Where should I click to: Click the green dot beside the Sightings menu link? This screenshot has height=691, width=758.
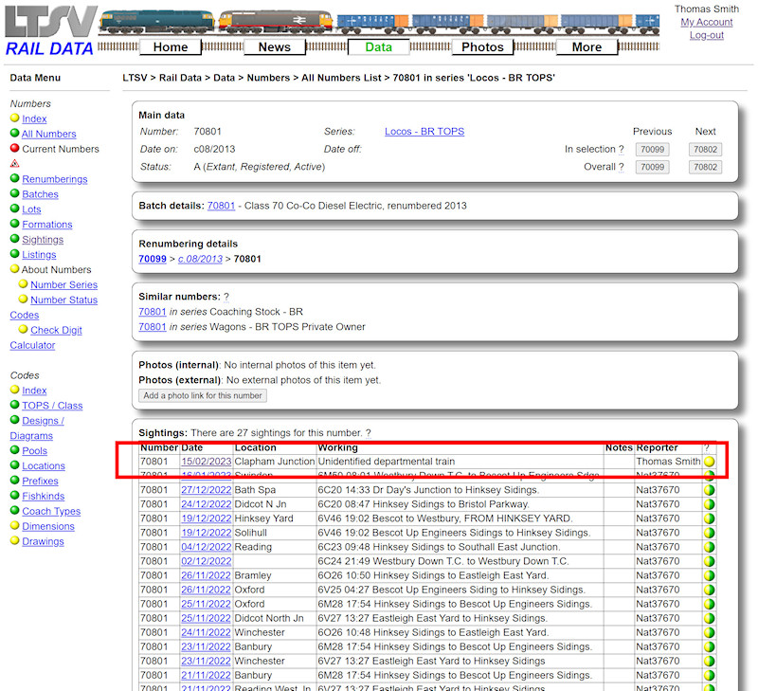[13, 239]
